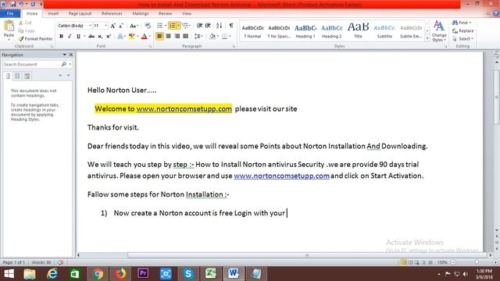Click the nortoncomsetupp.com link in fifth paragraph
Screen dimensions: 500x281
[x=281, y=176]
